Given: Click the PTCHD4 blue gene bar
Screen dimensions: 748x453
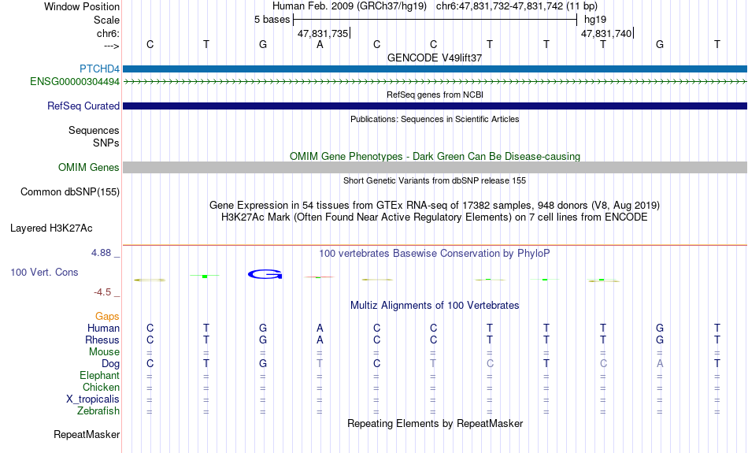Looking at the screenshot, I should pyautogui.click(x=435, y=69).
